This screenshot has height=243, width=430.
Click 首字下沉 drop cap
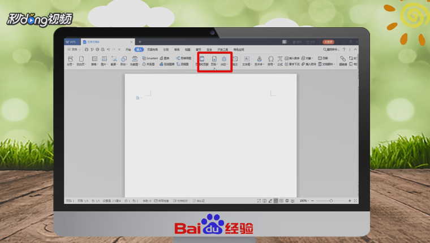pyautogui.click(x=292, y=64)
